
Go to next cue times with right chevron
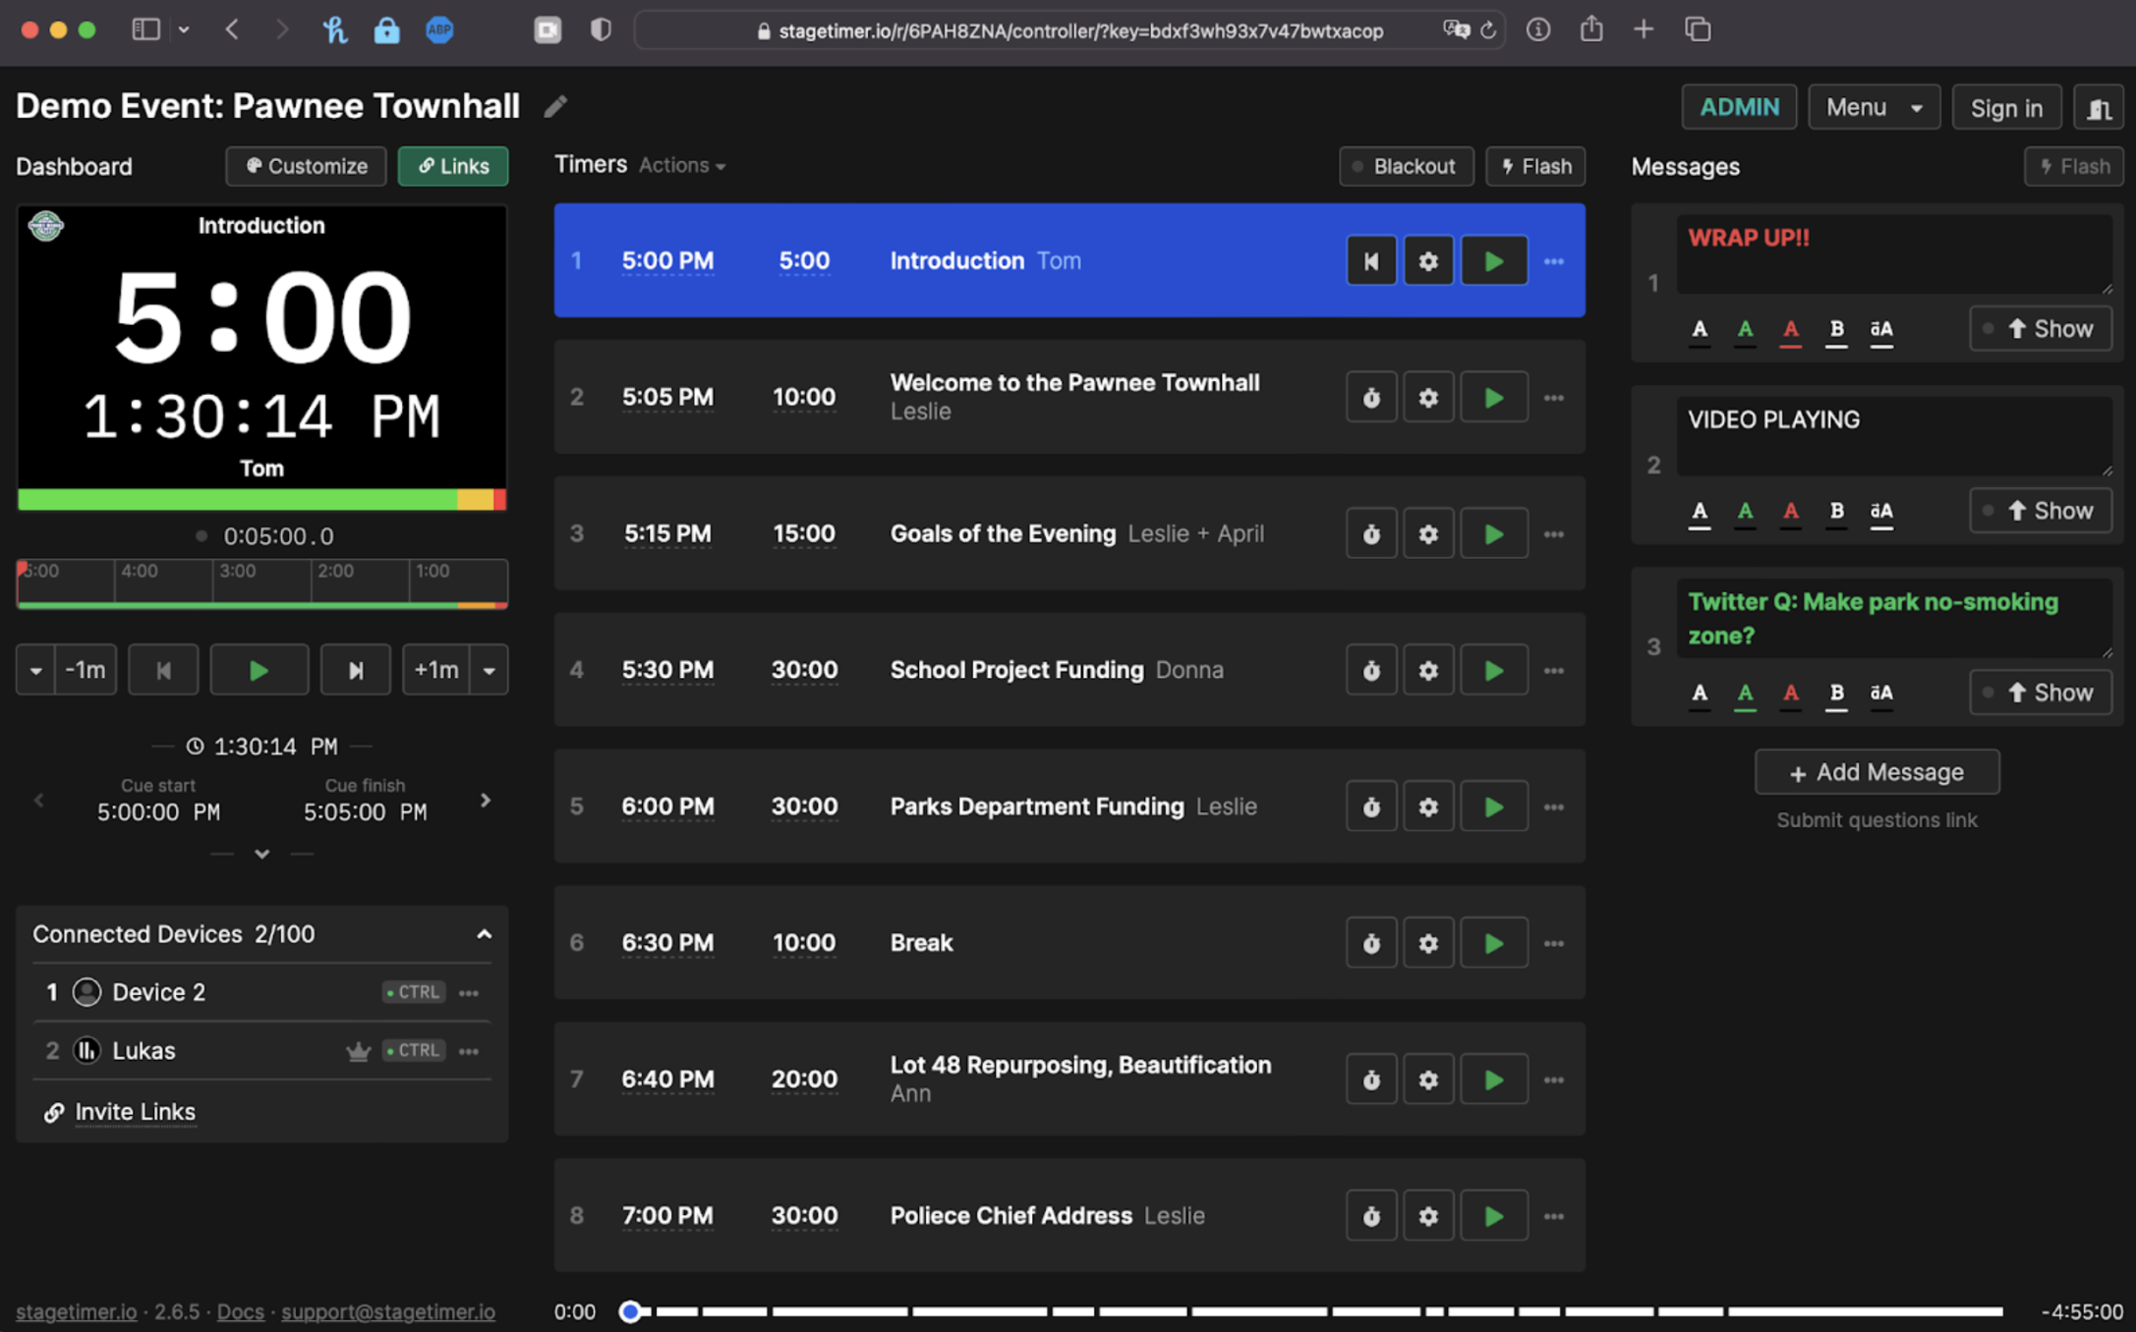click(x=485, y=801)
